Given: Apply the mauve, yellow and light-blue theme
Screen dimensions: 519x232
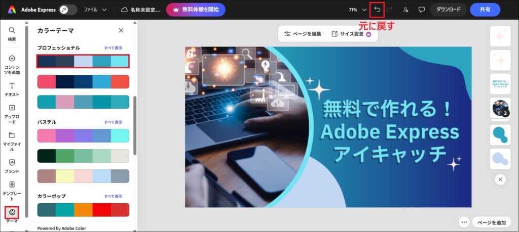Looking at the screenshot, I should [83, 176].
